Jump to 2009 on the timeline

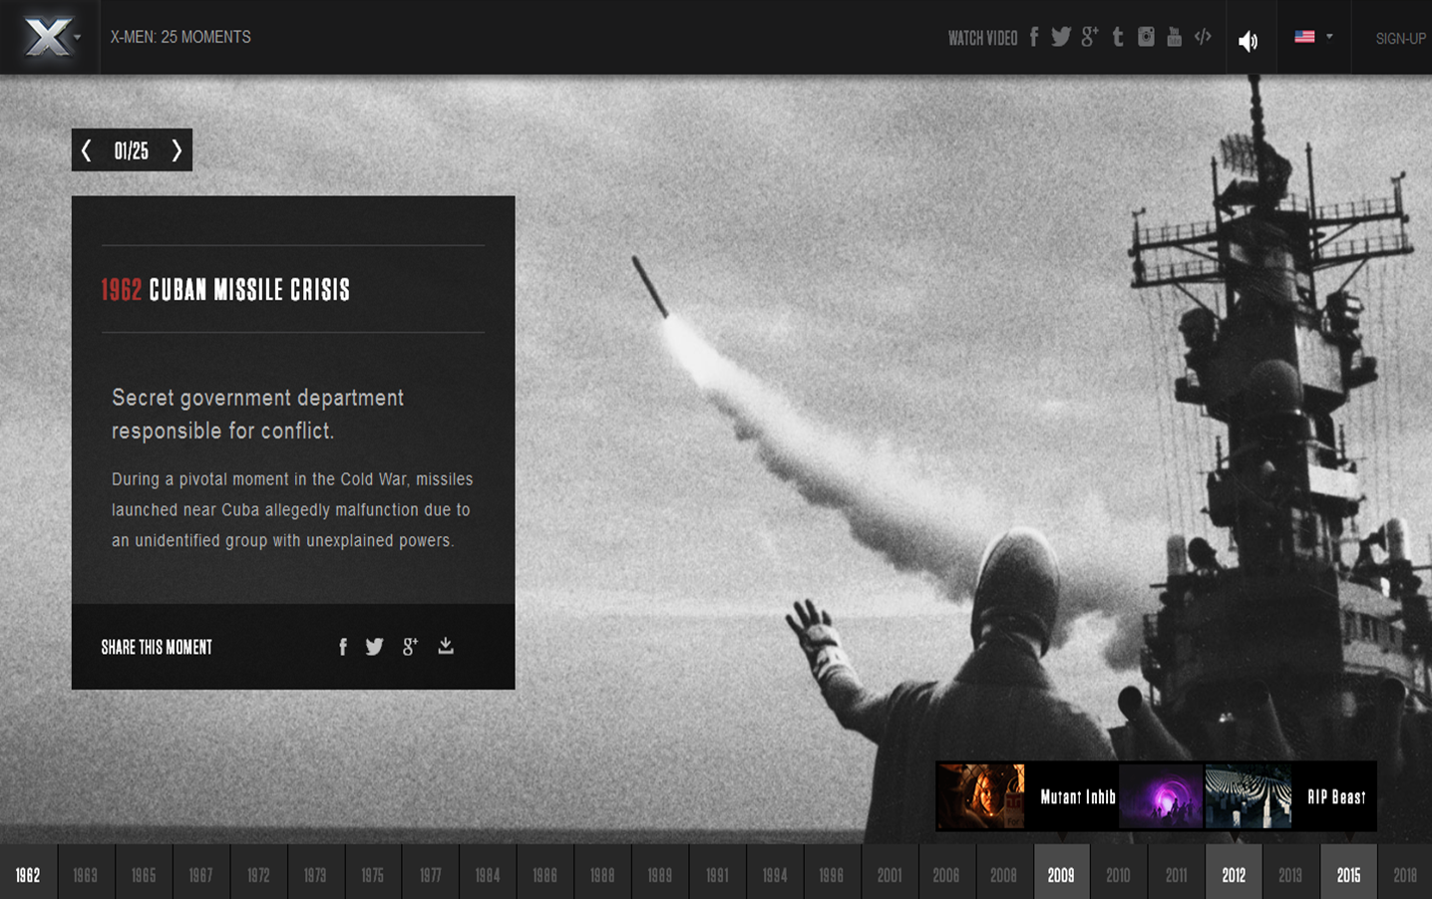click(1061, 874)
